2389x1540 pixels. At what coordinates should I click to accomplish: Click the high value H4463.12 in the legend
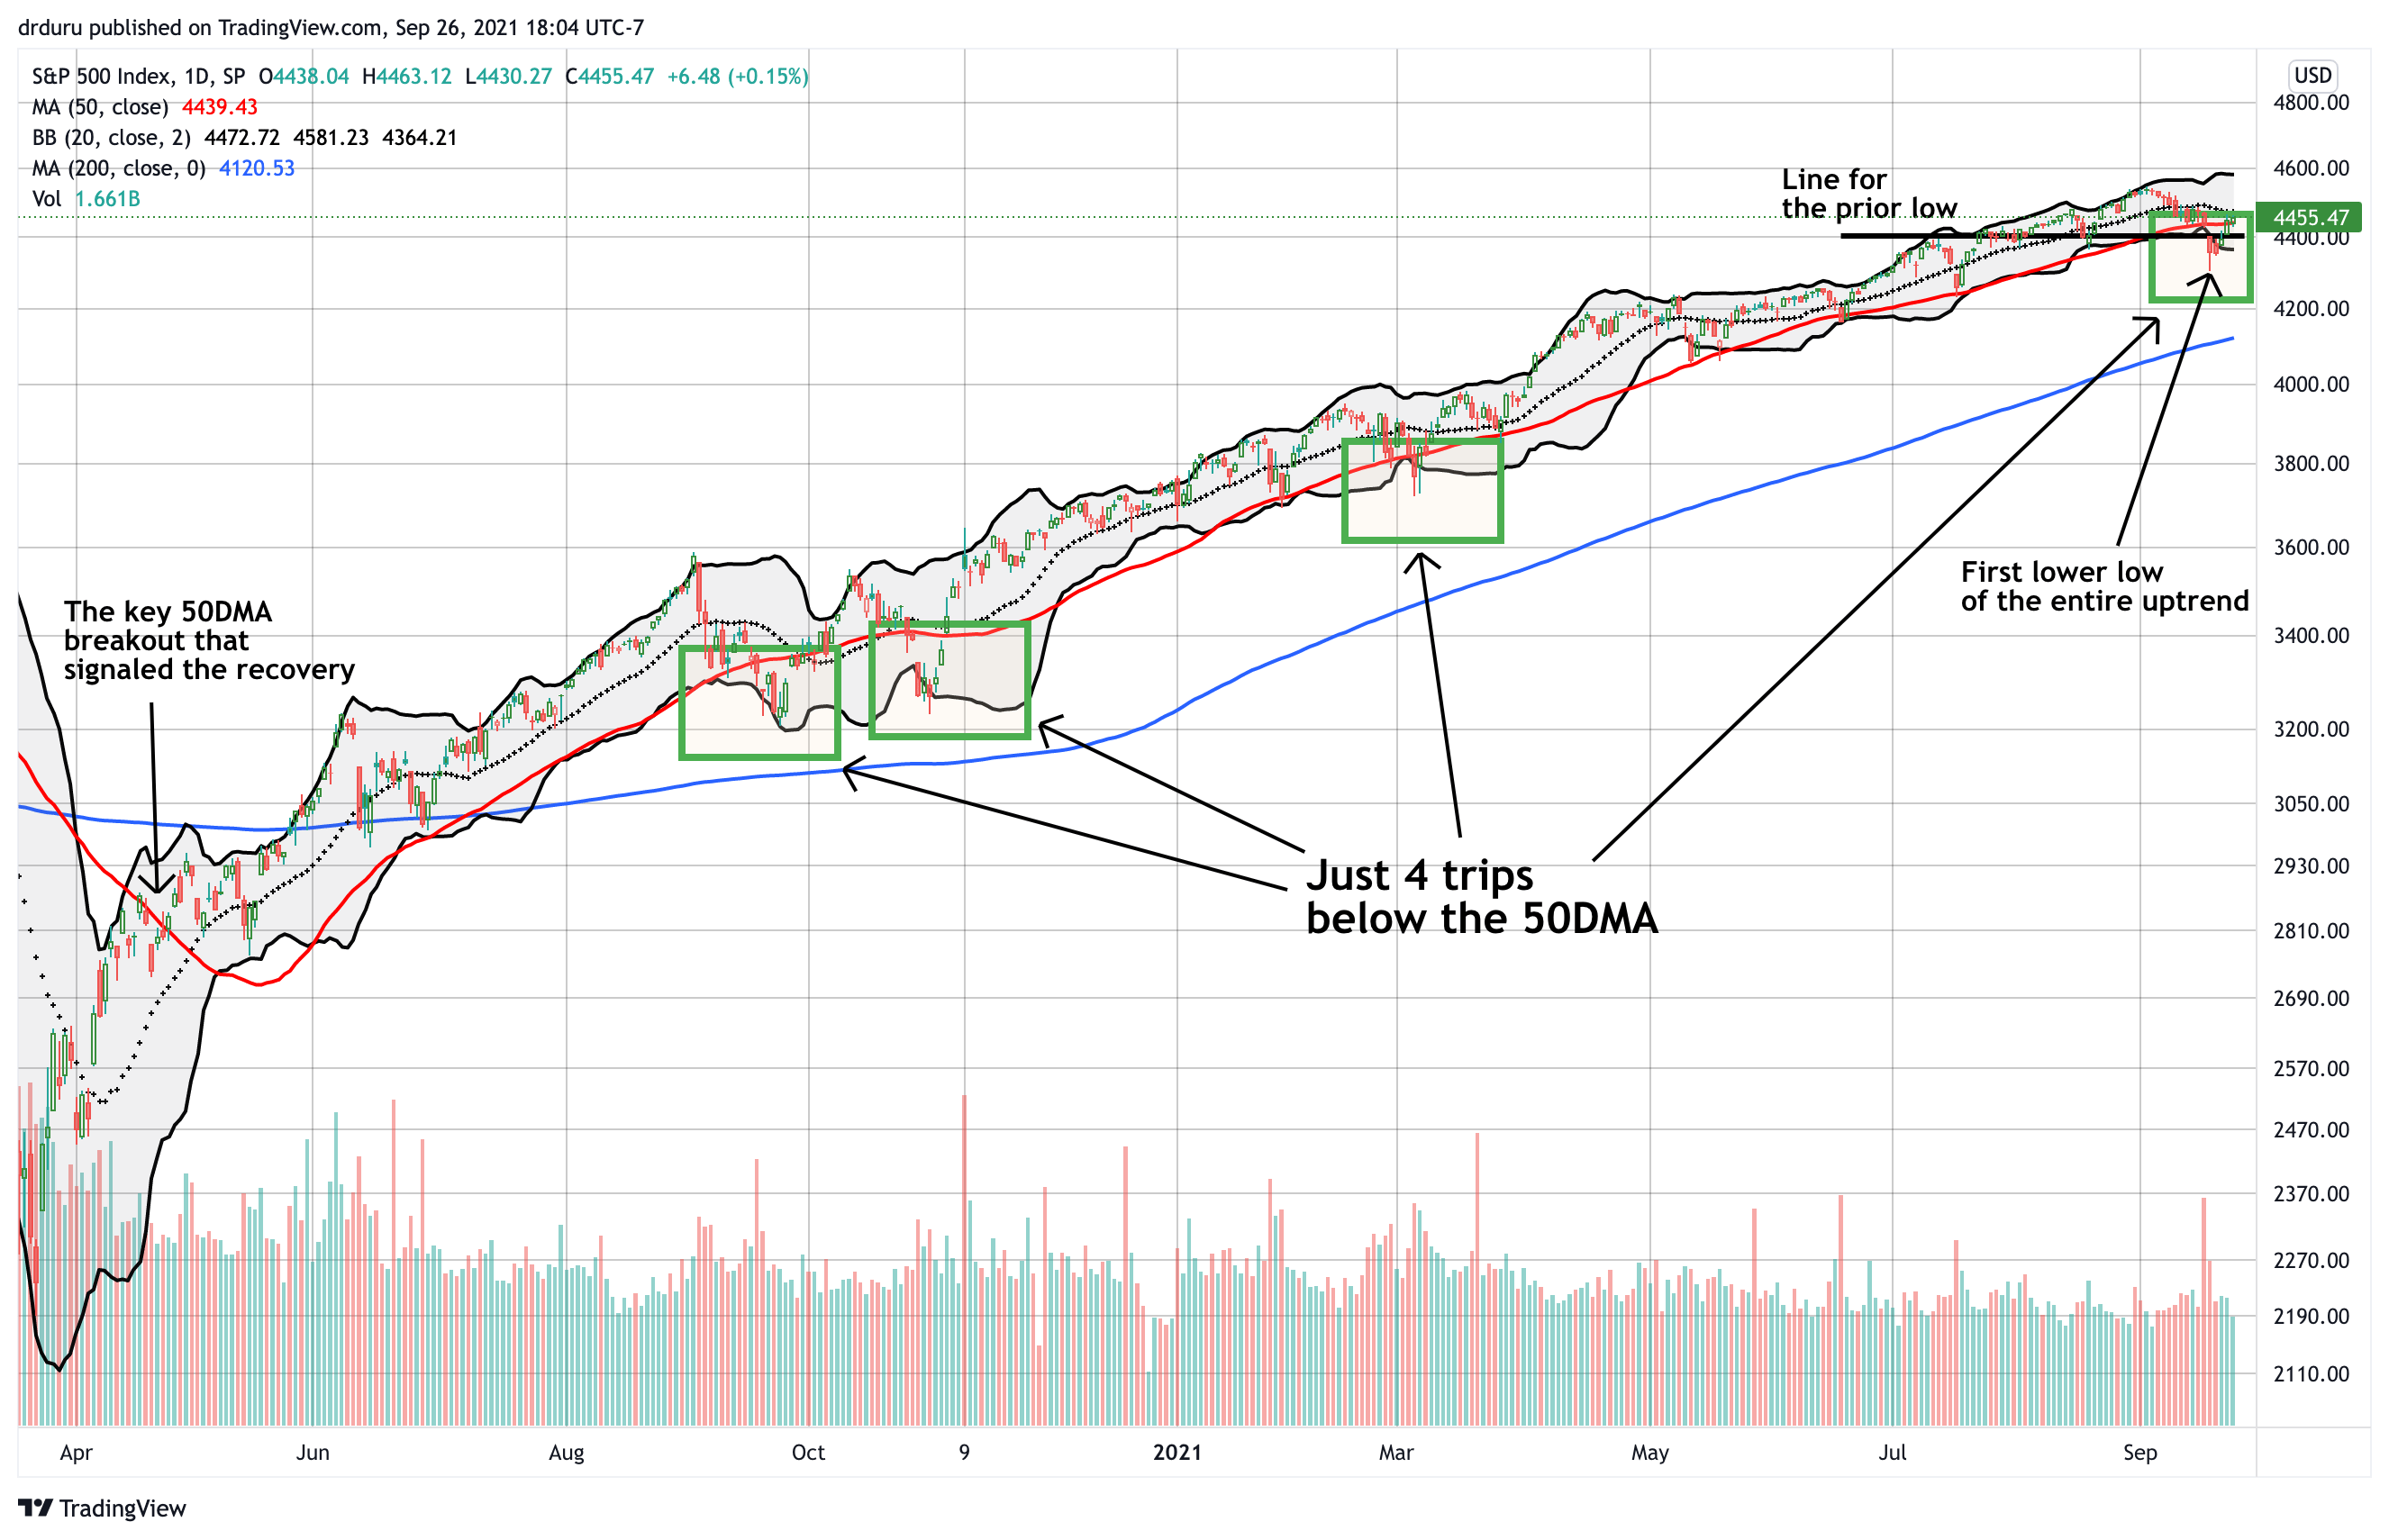point(407,76)
